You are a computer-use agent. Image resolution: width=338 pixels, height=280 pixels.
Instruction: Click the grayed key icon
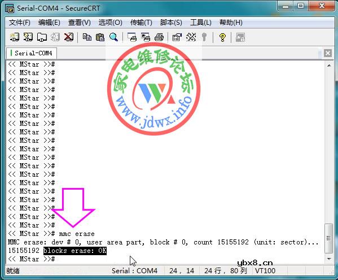coord(204,37)
